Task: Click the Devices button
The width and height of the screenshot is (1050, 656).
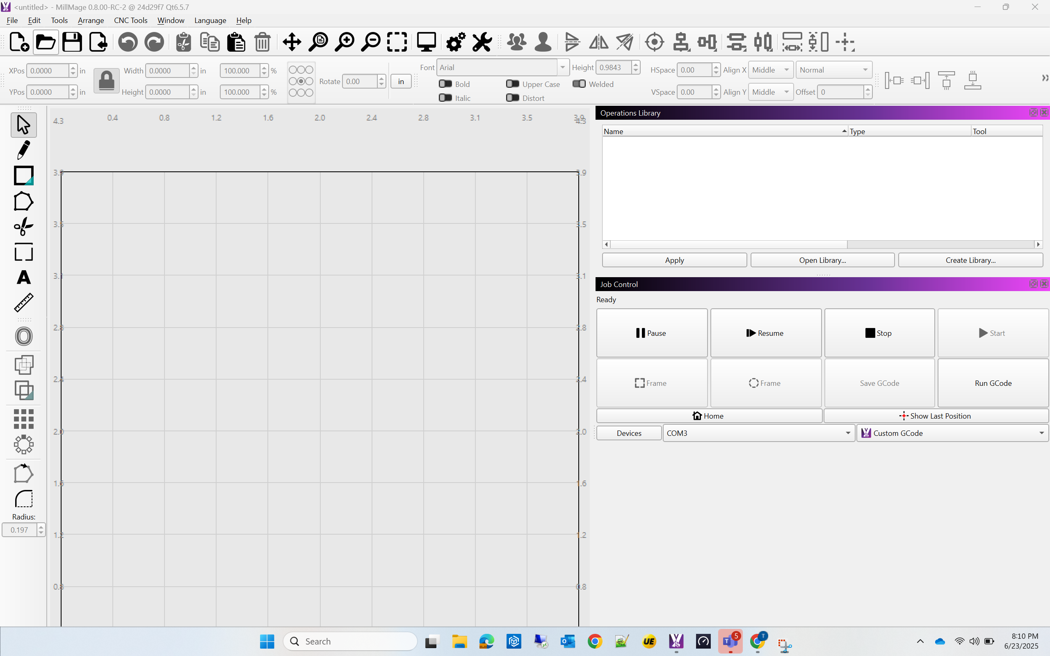Action: pyautogui.click(x=629, y=433)
